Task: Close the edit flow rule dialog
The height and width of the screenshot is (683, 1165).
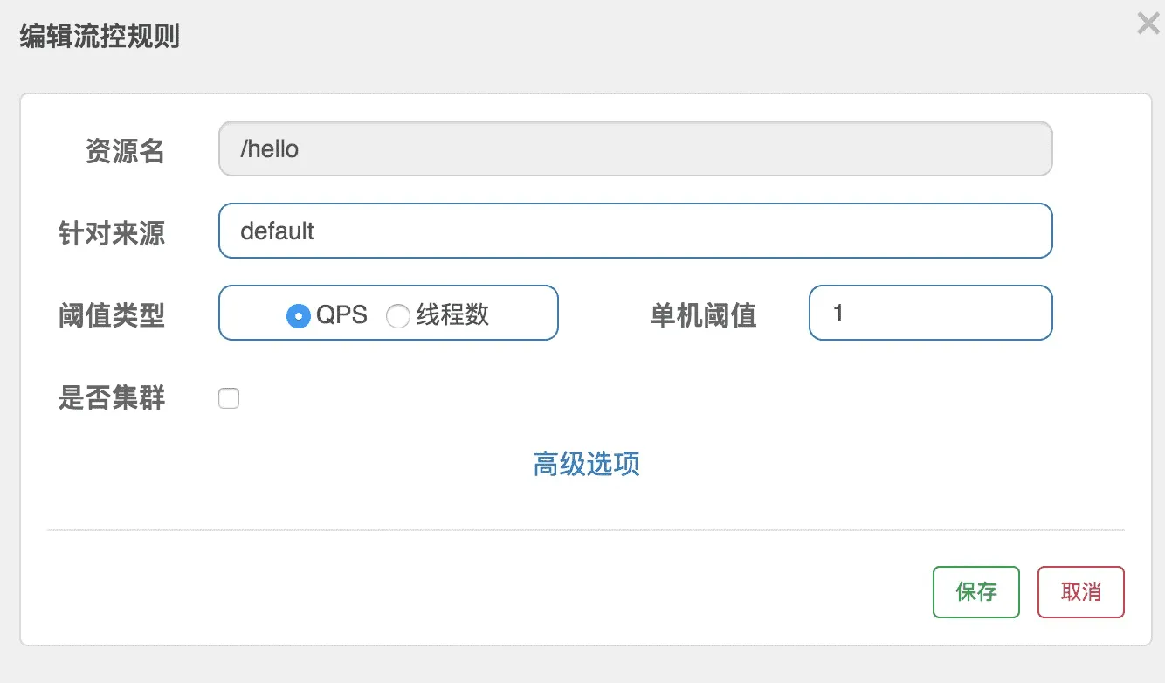Action: 1148,24
